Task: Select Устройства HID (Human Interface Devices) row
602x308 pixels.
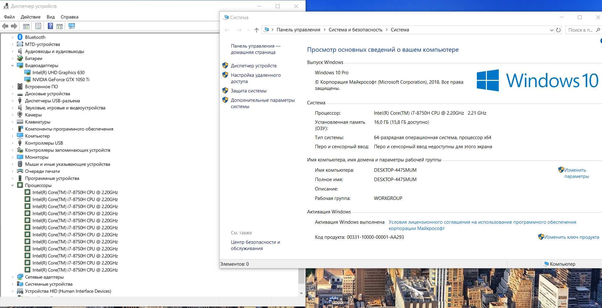Action: point(68,291)
